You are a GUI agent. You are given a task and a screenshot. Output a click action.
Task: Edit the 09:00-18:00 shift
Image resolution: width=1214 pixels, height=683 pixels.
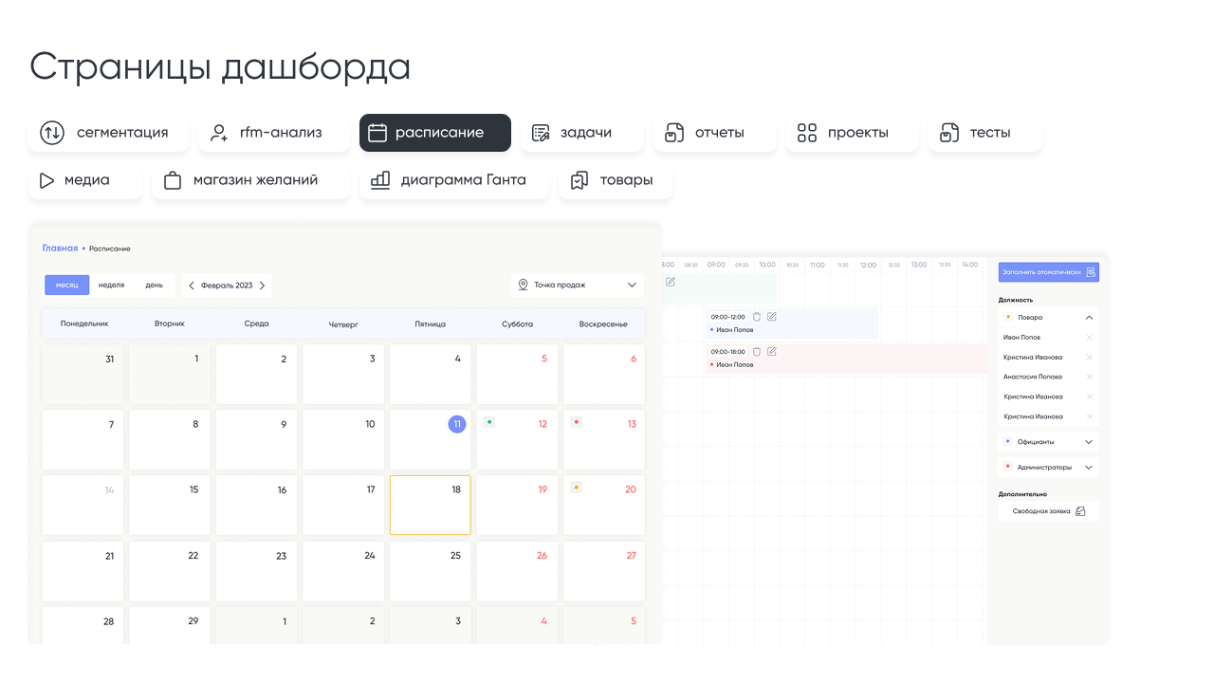(x=772, y=352)
